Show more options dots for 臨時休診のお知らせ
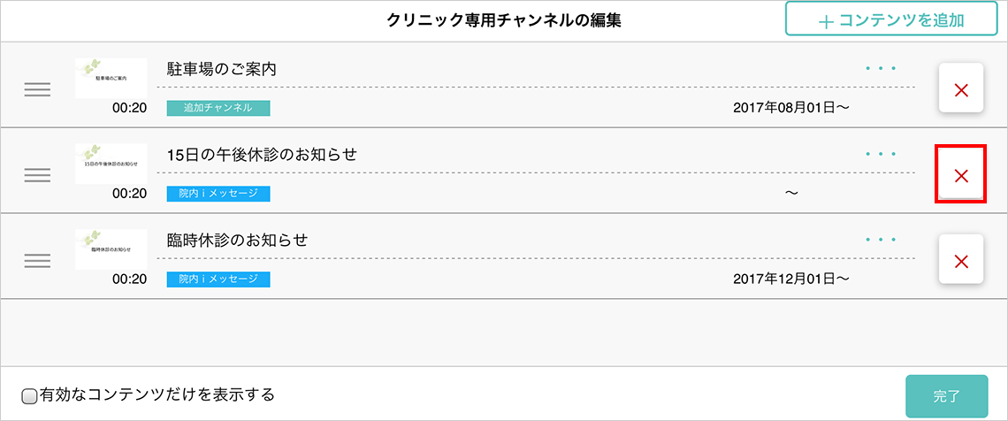The image size is (1008, 421). (x=881, y=240)
